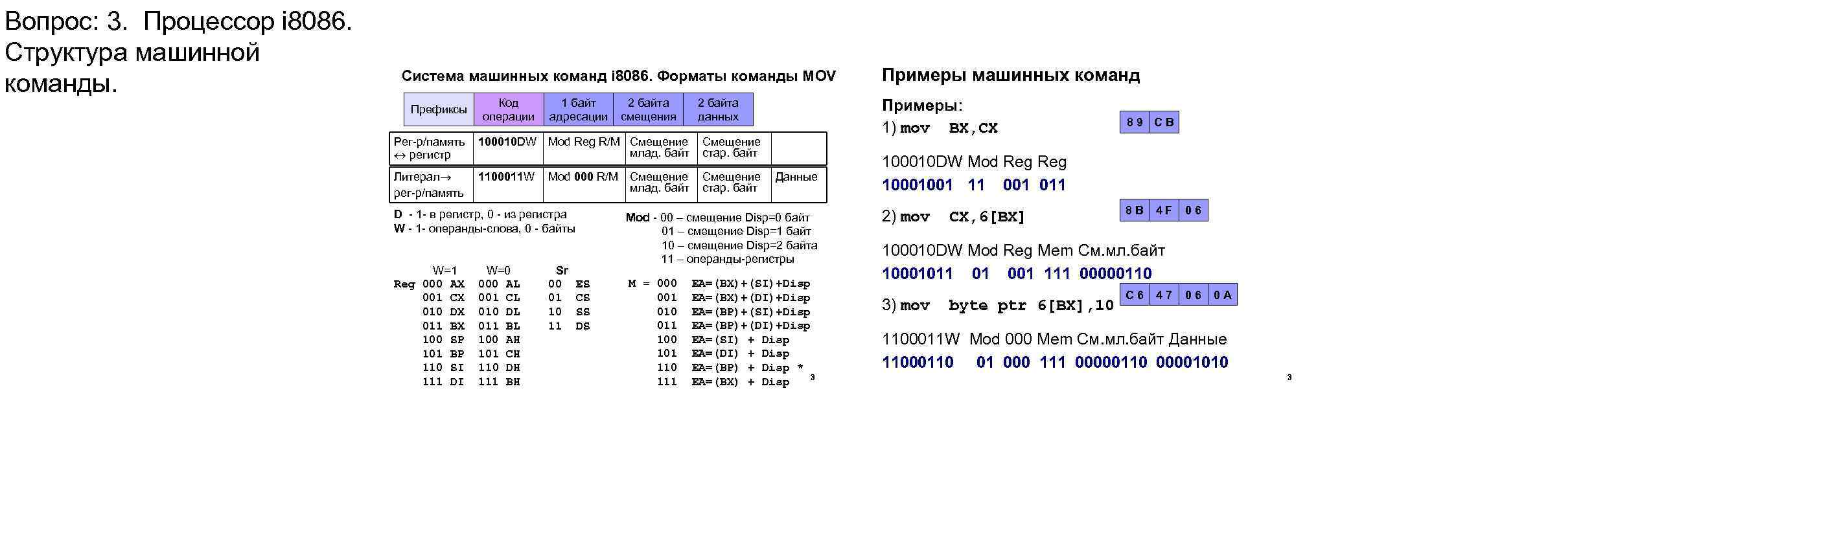Select the binary code '10001001 11 001 011'
Viewport: 1837px width, 551px height.
pos(973,185)
